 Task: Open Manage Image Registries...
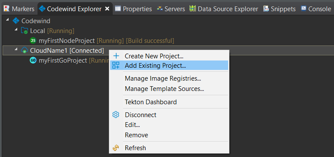click(169, 78)
